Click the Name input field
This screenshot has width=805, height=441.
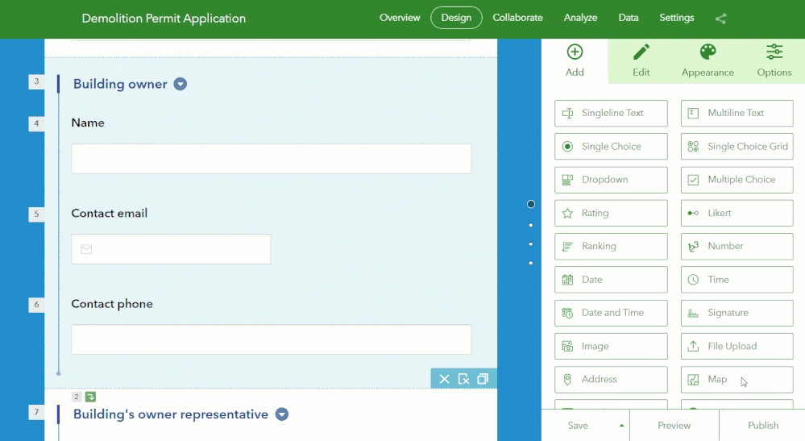[x=271, y=158]
